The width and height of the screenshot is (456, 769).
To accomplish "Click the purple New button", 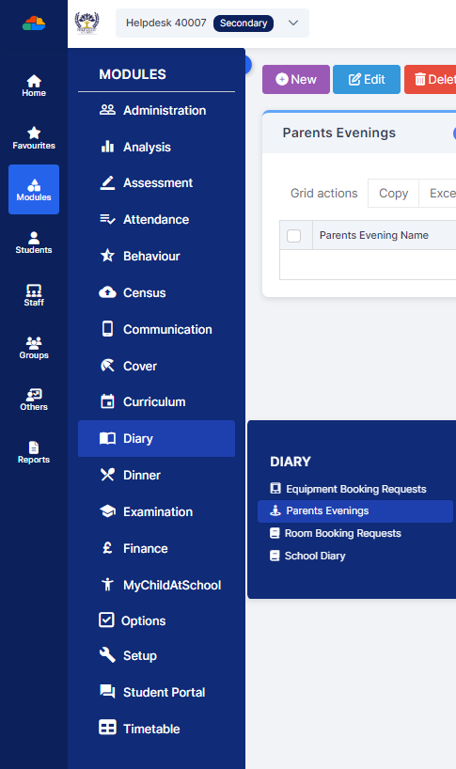I will [296, 80].
